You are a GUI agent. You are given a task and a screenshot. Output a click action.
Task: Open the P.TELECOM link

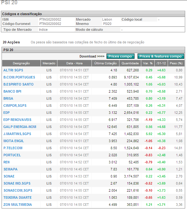point(13,148)
